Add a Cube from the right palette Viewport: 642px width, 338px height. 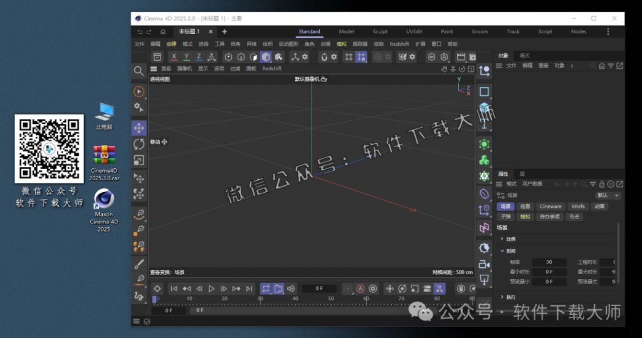click(x=485, y=108)
